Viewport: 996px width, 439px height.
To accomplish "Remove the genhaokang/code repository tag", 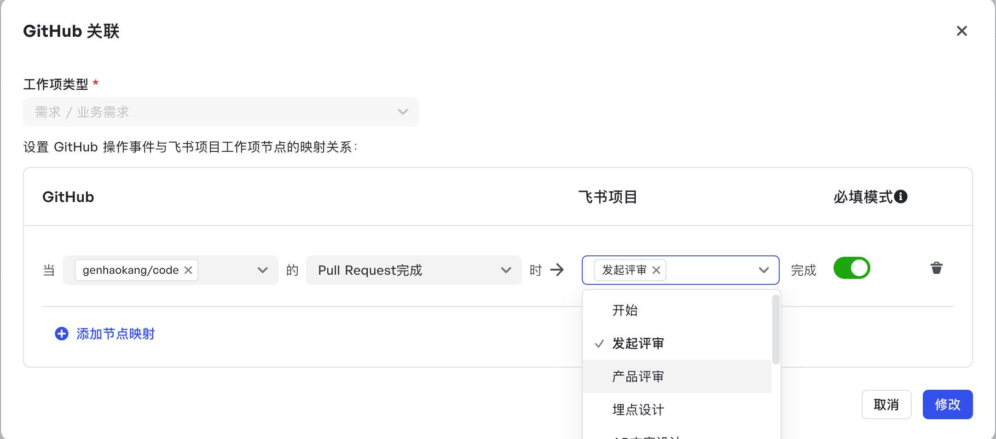I will pos(188,270).
